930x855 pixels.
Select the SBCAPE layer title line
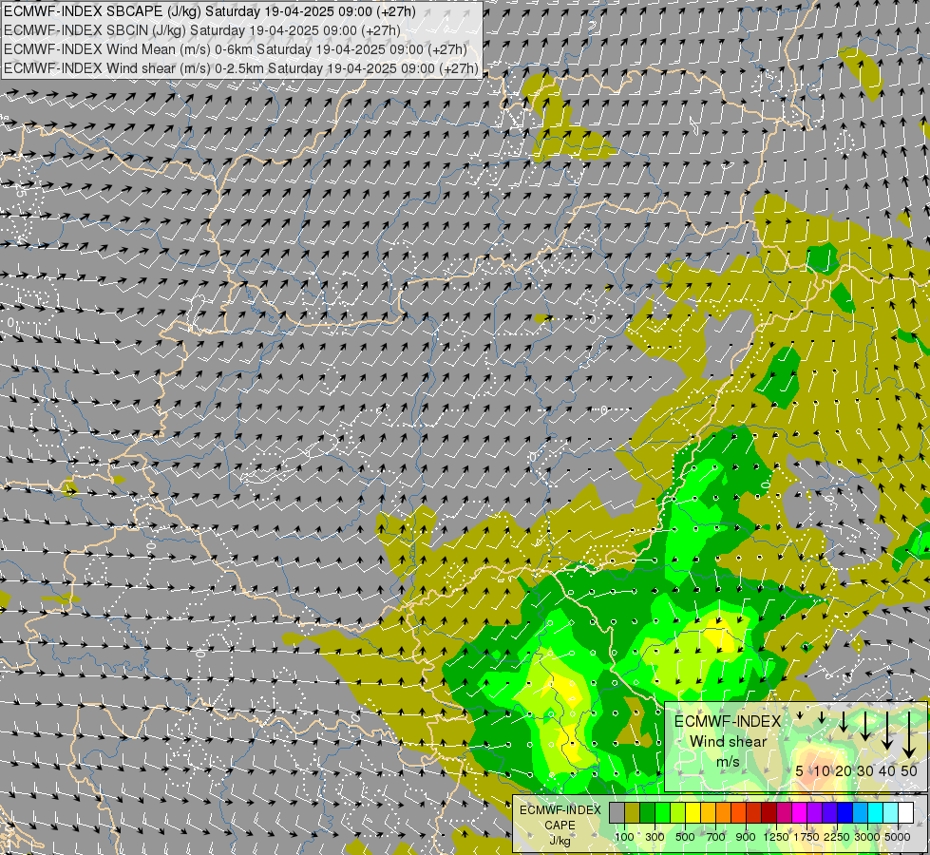(210, 11)
